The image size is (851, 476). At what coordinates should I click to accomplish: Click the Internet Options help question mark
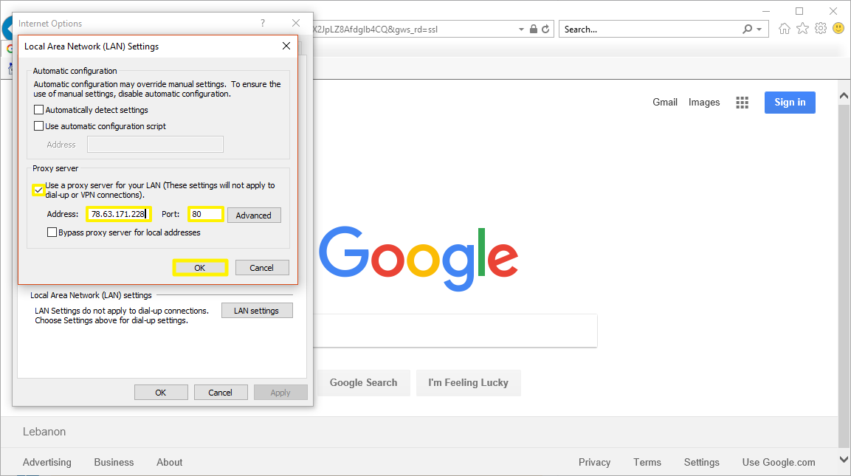263,23
